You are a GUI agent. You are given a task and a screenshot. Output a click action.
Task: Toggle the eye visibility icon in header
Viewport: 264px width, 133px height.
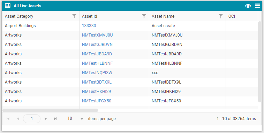click(248, 6)
